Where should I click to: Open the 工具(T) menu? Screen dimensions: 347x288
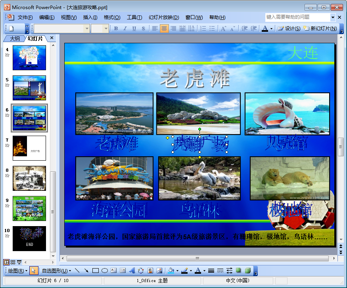[134, 17]
